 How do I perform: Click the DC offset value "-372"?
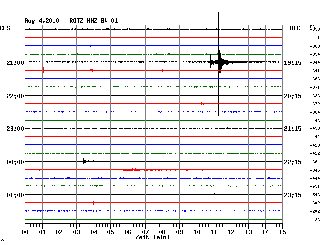point(315,104)
